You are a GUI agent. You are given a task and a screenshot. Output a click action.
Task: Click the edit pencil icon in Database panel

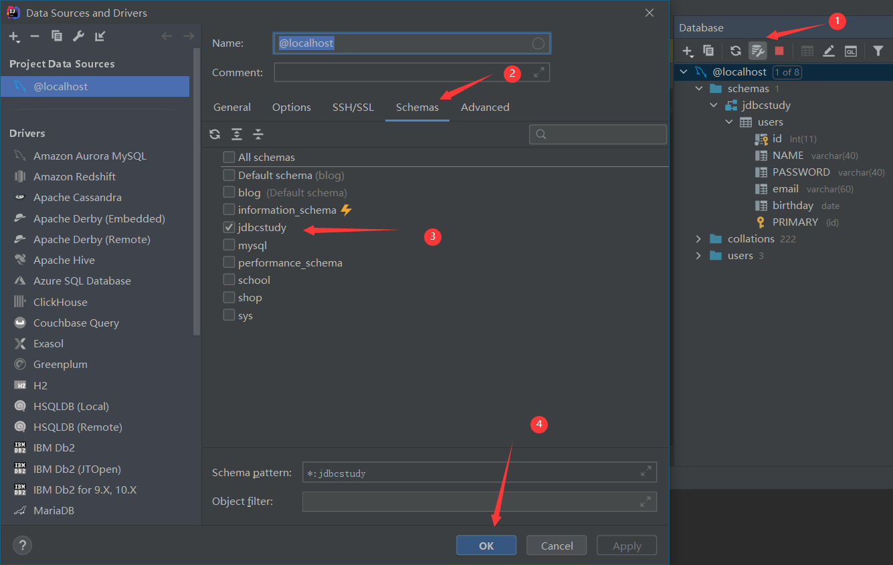pyautogui.click(x=829, y=51)
